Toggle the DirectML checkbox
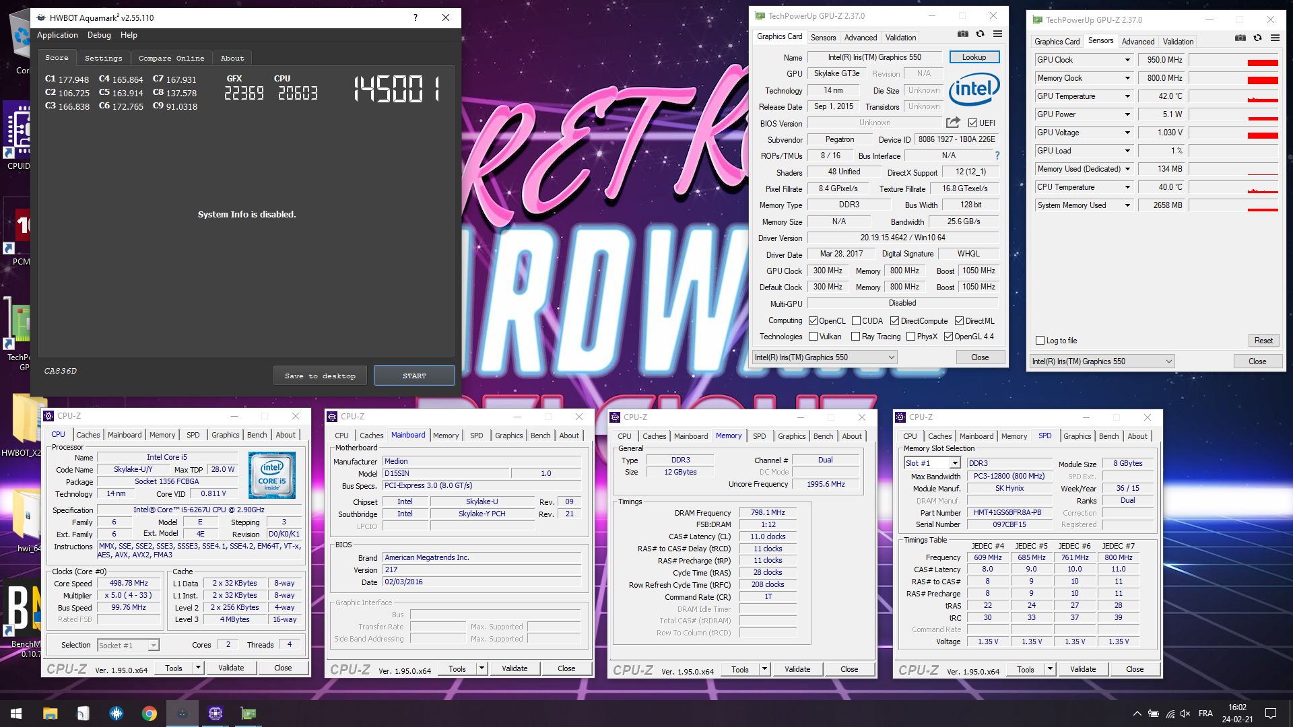The width and height of the screenshot is (1293, 727). point(959,320)
